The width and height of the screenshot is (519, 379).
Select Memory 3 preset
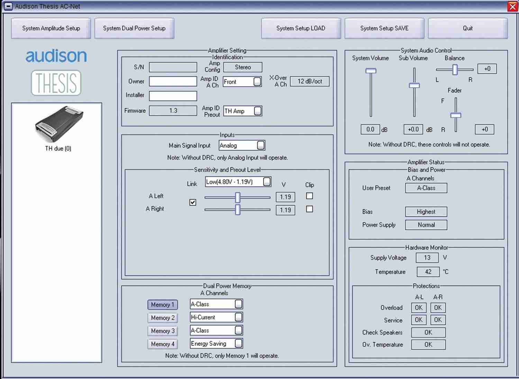(x=163, y=331)
